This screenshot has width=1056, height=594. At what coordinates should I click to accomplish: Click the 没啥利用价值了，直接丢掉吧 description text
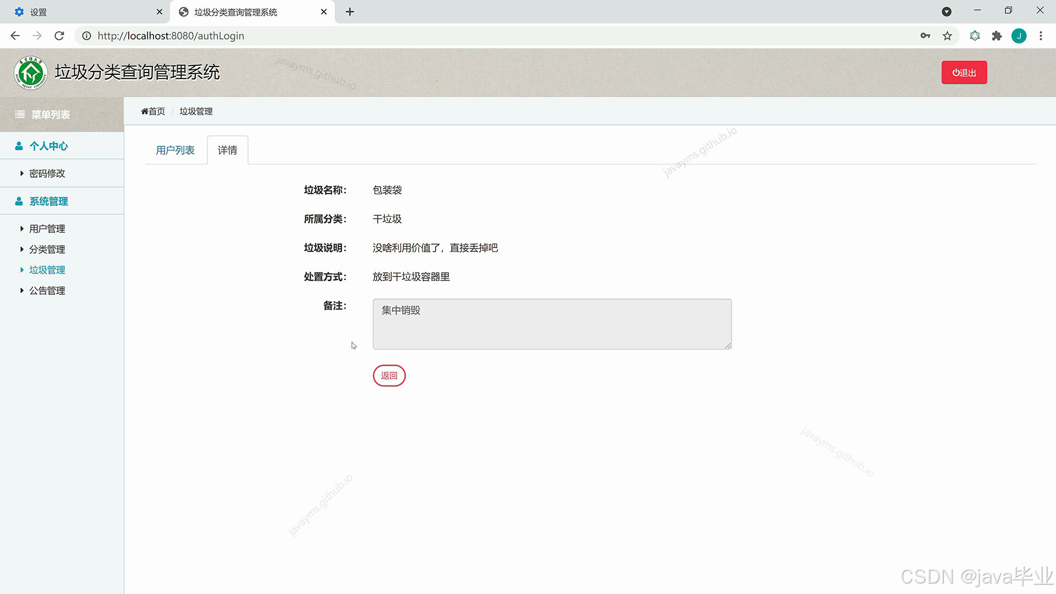pyautogui.click(x=435, y=248)
